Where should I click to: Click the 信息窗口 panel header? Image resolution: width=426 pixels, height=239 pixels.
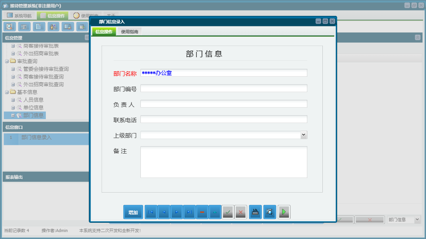point(46,127)
